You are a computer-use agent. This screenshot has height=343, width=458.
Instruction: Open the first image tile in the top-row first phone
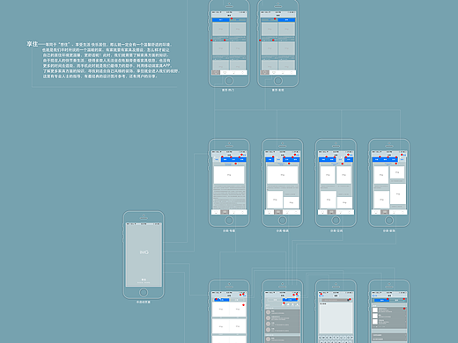221,29
